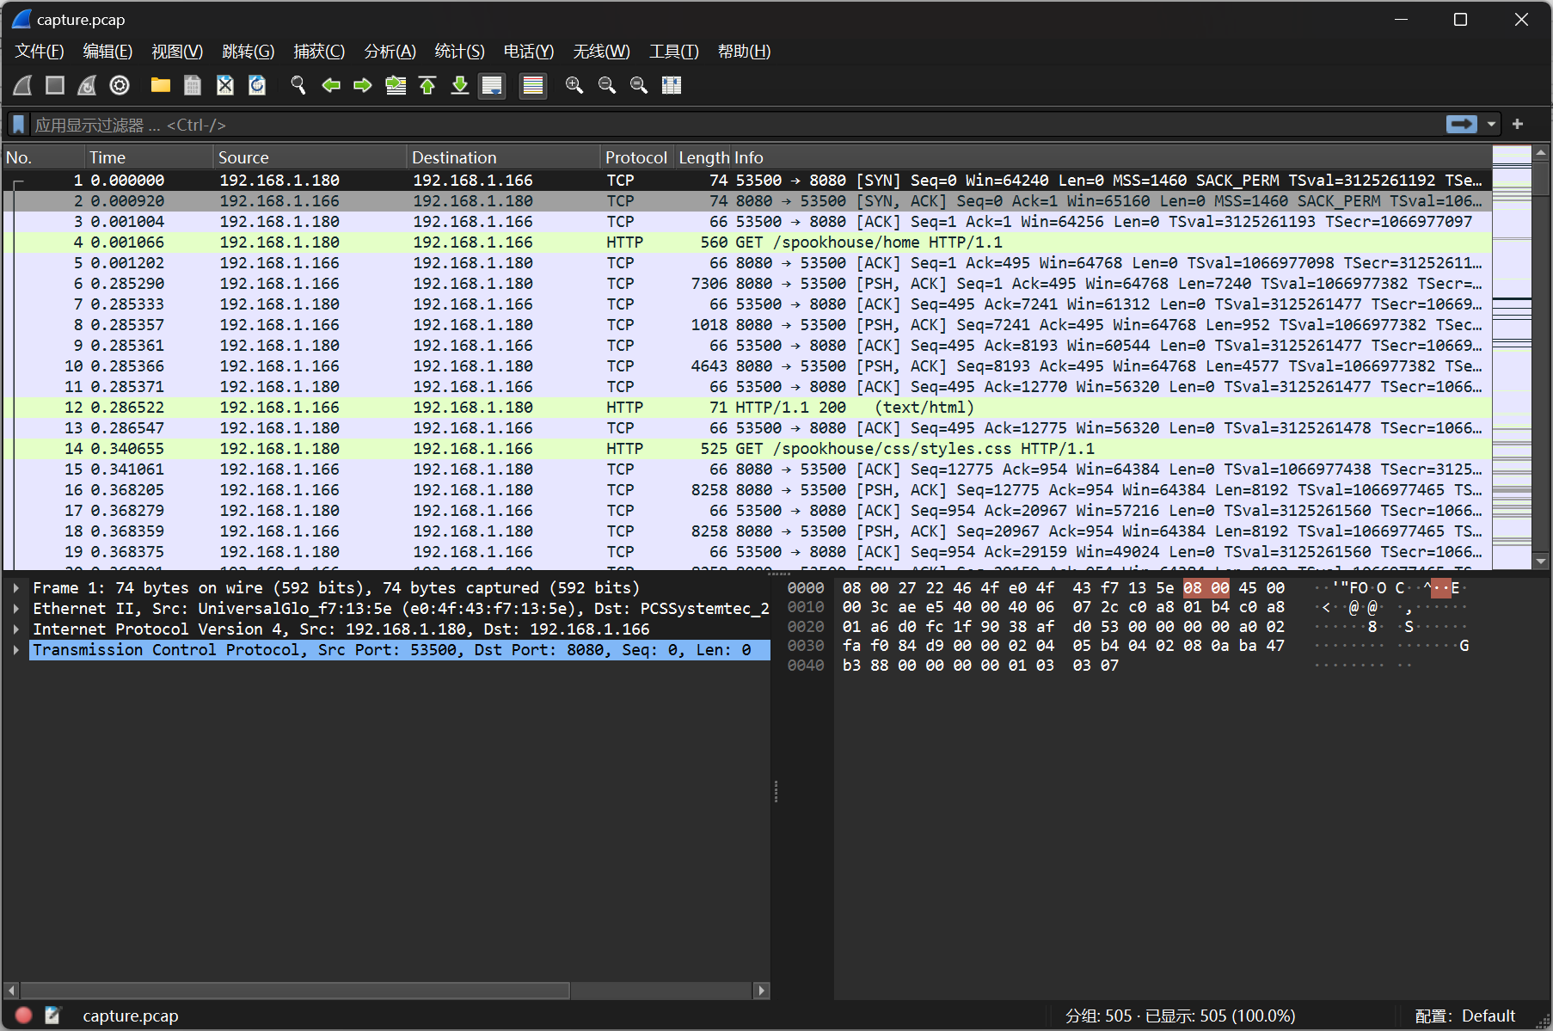This screenshot has width=1553, height=1031.
Task: Click the display filter input field
Action: coord(735,125)
